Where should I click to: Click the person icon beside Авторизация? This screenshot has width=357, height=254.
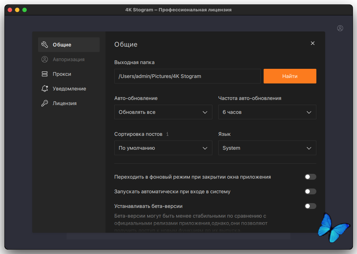click(45, 59)
